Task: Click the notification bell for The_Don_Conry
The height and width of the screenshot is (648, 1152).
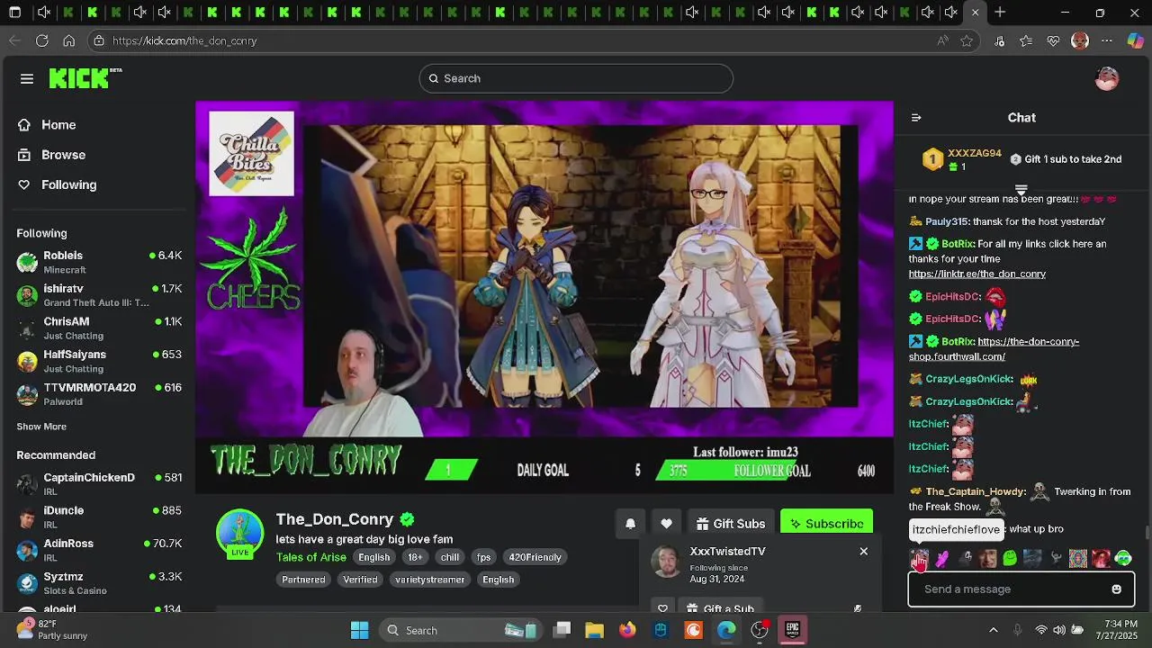Action: 630,524
